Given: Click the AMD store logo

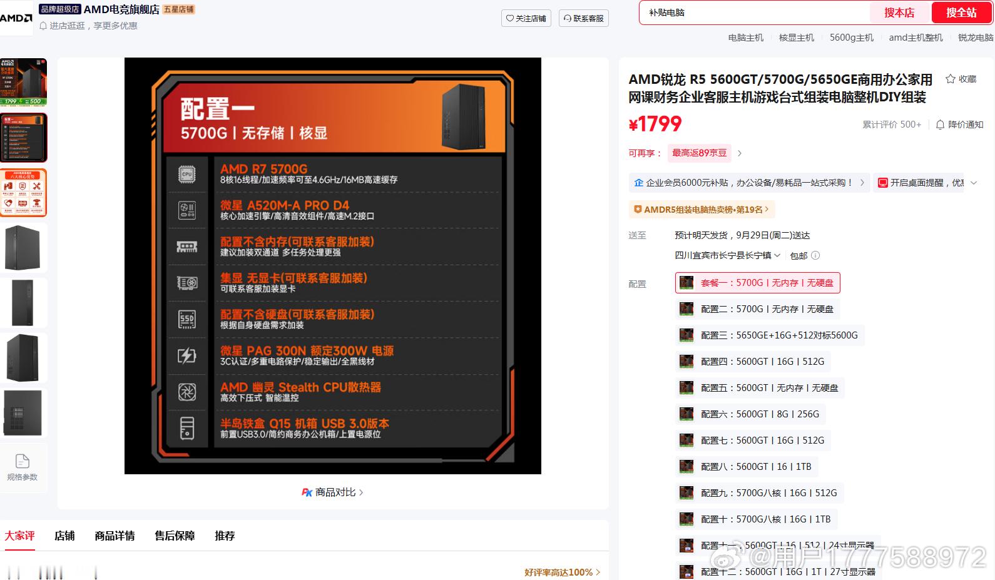Looking at the screenshot, I should (16, 18).
